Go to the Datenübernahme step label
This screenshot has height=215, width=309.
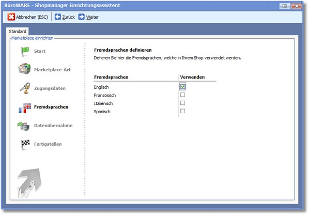pos(53,126)
